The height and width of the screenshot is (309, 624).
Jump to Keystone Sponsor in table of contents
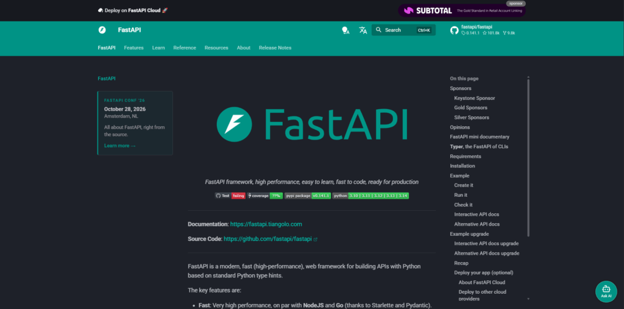pyautogui.click(x=474, y=98)
